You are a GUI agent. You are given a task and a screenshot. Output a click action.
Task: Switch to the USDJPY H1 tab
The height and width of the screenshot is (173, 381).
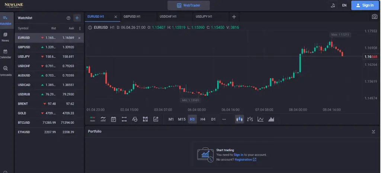click(x=211, y=17)
